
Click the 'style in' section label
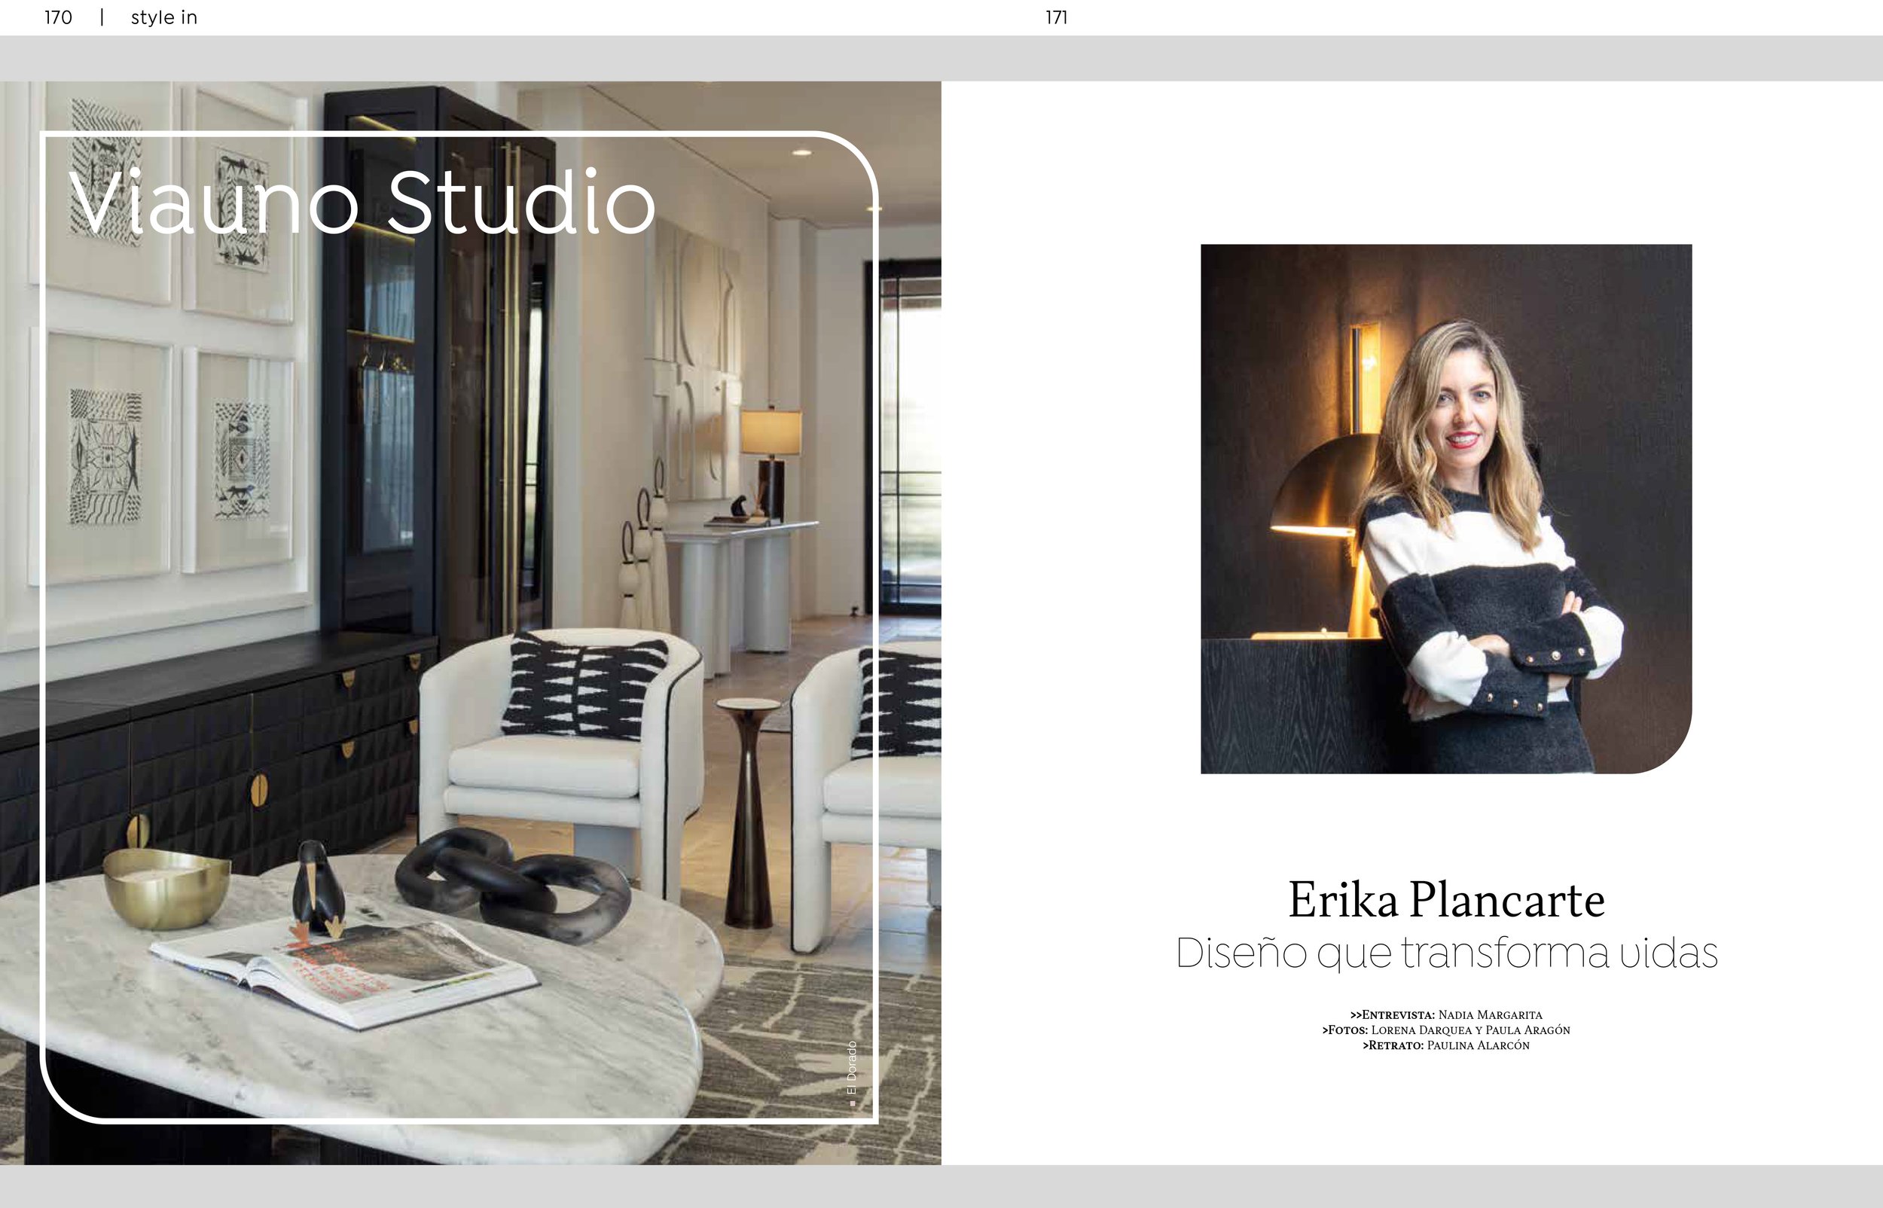click(164, 17)
